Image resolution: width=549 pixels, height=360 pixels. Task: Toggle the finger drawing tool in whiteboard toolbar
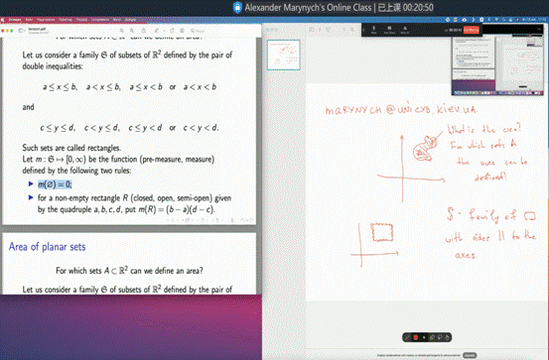[x=447, y=337]
